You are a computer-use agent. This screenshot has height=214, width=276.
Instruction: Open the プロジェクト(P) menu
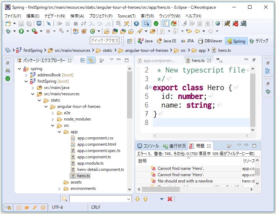click(101, 16)
